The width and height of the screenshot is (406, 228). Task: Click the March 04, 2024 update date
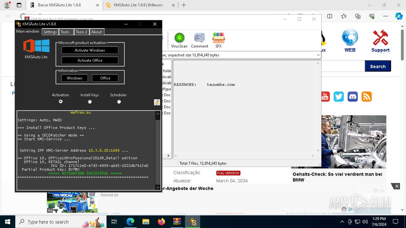tap(232, 181)
